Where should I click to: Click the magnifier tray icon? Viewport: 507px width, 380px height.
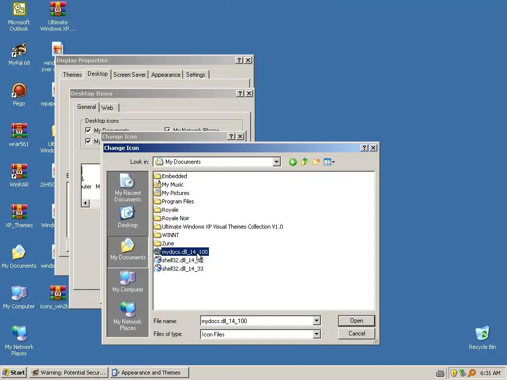pyautogui.click(x=472, y=373)
